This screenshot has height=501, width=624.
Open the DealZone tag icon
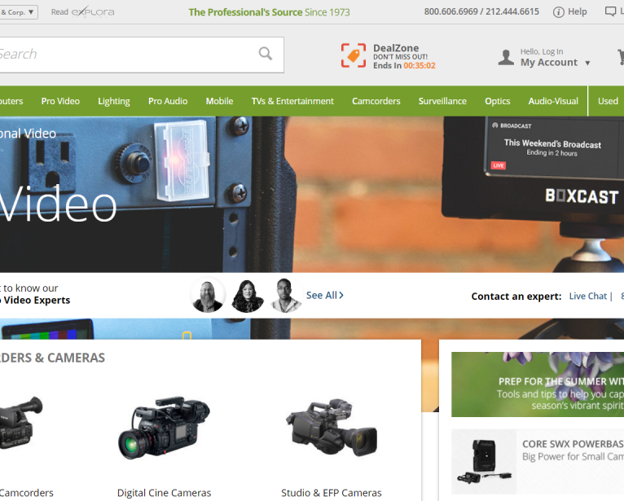click(353, 55)
